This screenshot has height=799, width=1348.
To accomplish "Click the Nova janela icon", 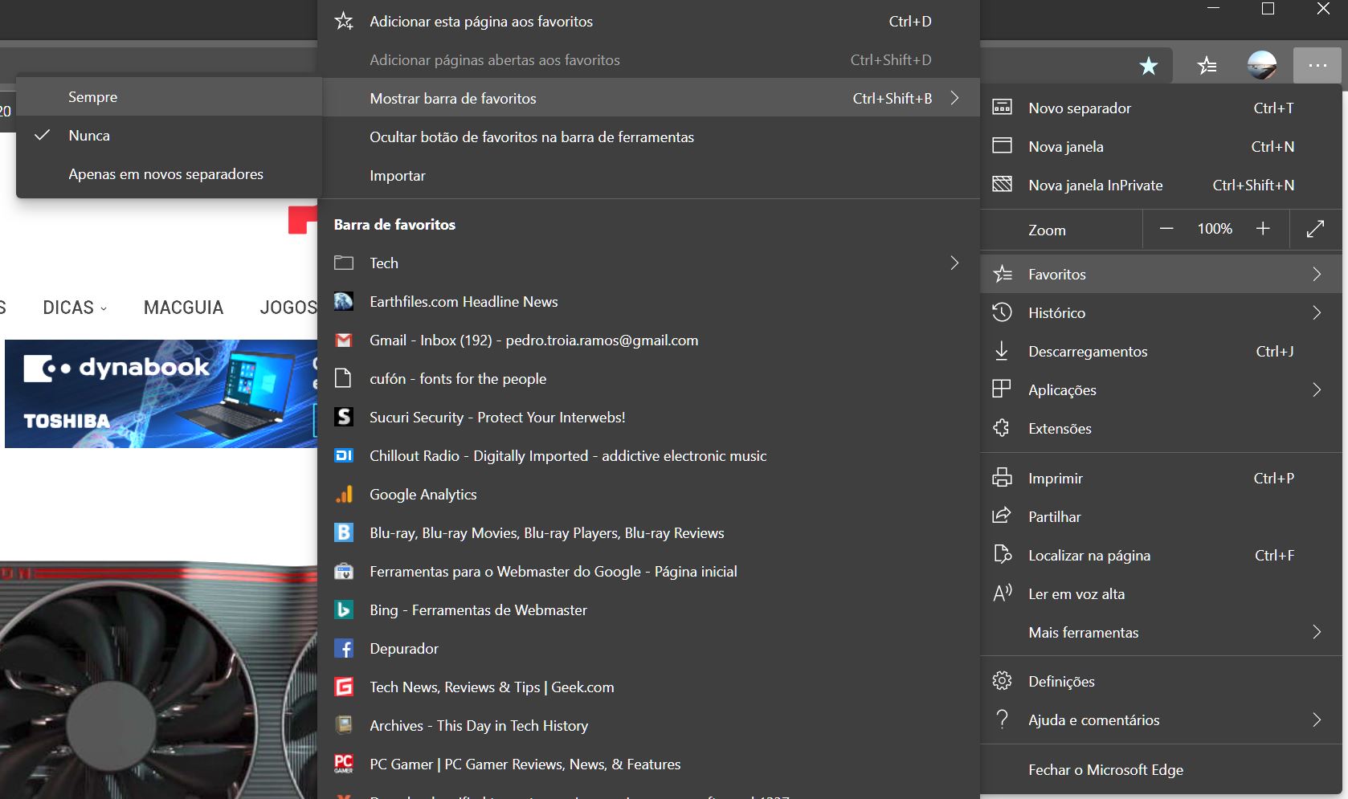I will (1002, 145).
